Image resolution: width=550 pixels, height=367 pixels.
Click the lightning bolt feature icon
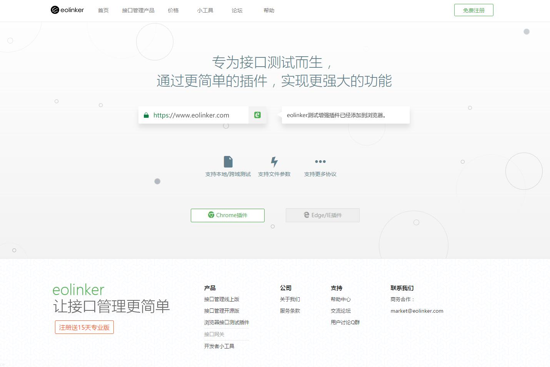coord(274,162)
